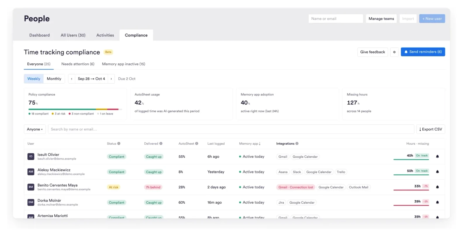
Task: Click the 7h behind delivered badge
Action: pos(153,187)
